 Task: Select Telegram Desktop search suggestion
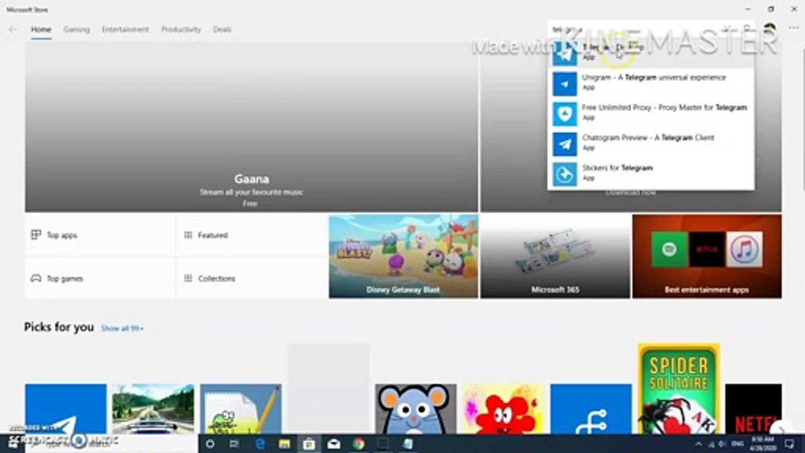tap(650, 52)
